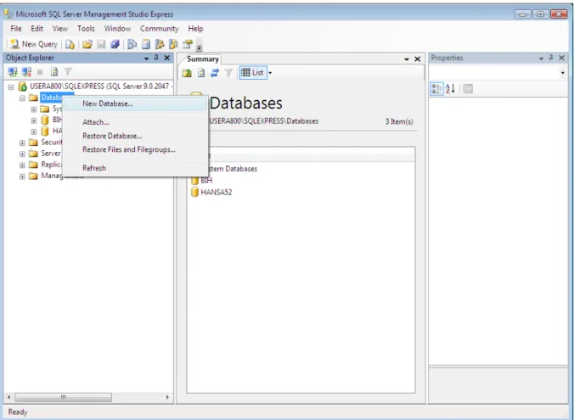The height and width of the screenshot is (420, 574).
Task: Open the Help menu
Action: [x=195, y=29]
